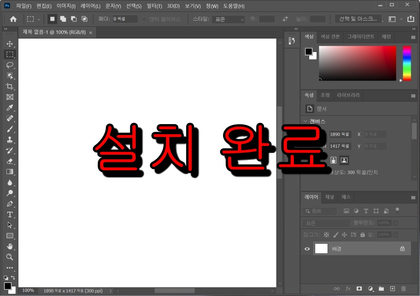Image resolution: width=420 pixels, height=296 pixels.
Task: Create a new layer with the plus button
Action: tap(392, 288)
